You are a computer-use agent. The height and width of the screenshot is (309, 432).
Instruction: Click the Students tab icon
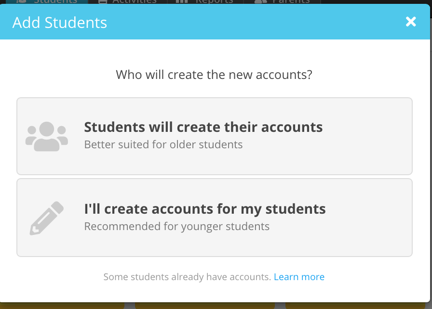(21, 1)
